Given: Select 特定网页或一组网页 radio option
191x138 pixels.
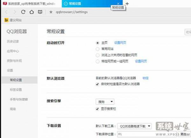Looking at the screenshot, I should pos(97,61).
